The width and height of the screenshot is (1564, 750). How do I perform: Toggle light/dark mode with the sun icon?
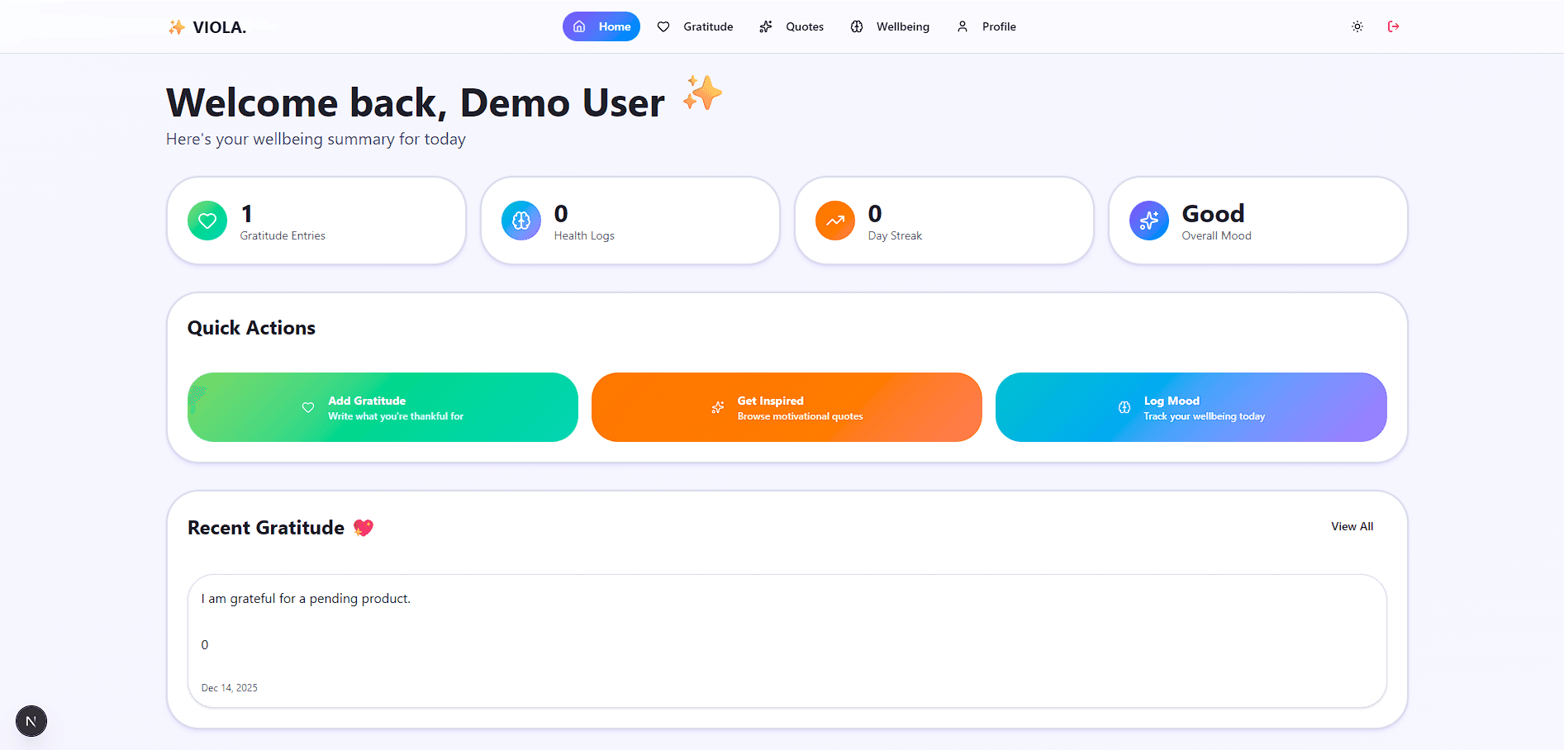pyautogui.click(x=1357, y=26)
